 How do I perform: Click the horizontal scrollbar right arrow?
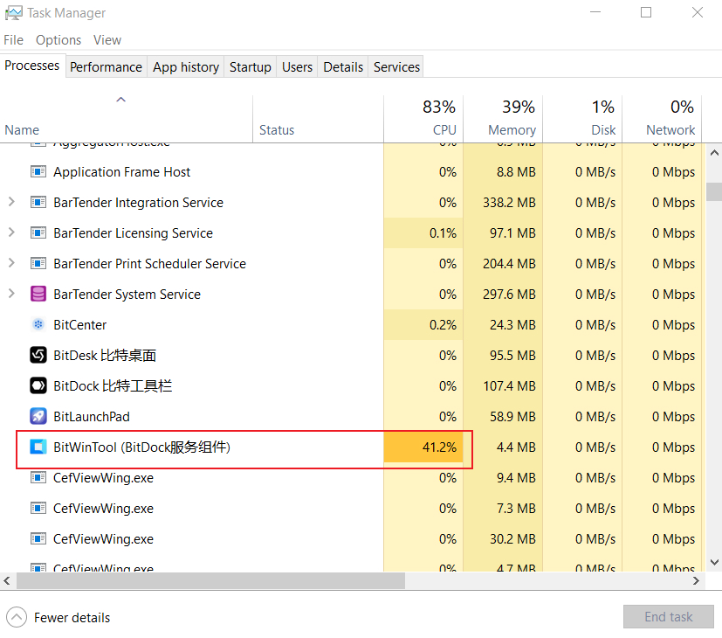click(696, 580)
